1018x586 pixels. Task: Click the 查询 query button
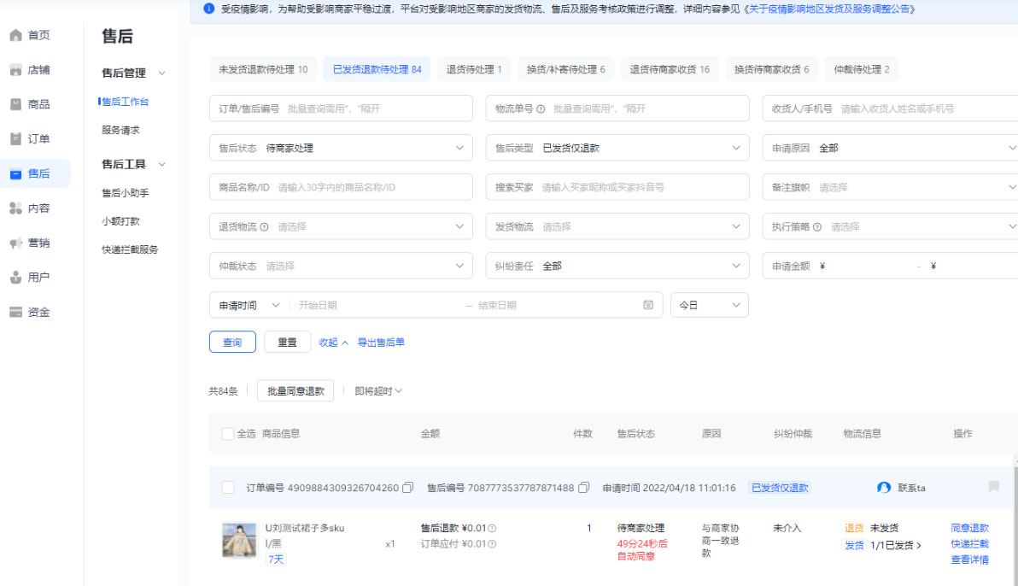point(231,341)
